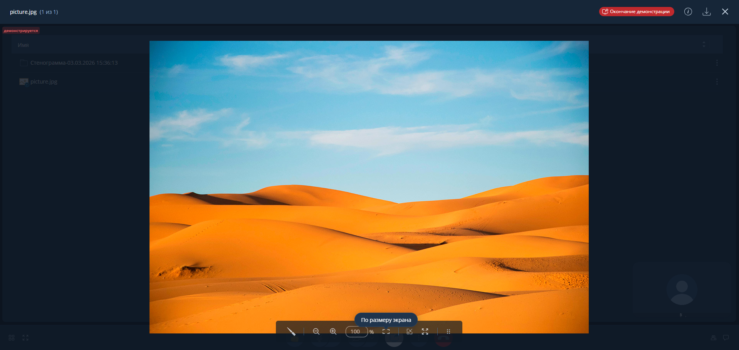The height and width of the screenshot is (350, 739).
Task: Open the options menu for Стенограмма folder row
Action: coord(717,63)
